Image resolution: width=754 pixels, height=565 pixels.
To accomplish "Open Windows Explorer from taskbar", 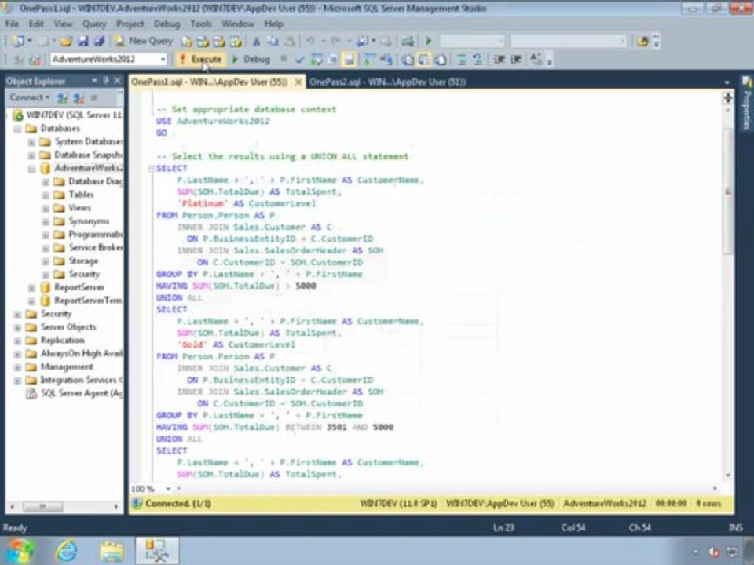I will 111,551.
